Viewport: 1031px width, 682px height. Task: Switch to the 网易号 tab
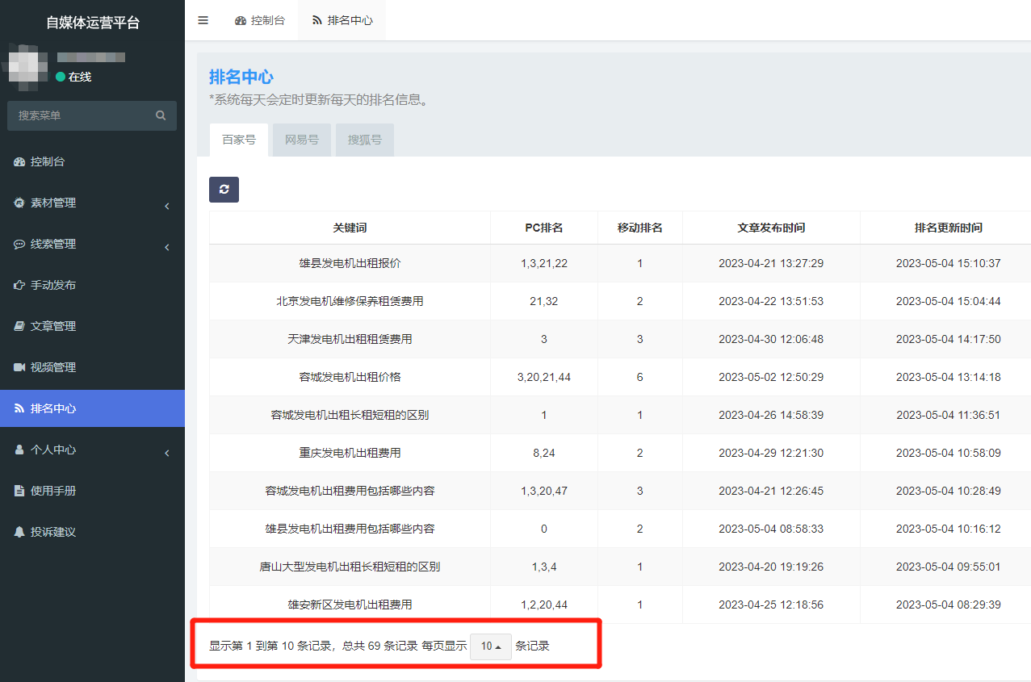(302, 140)
